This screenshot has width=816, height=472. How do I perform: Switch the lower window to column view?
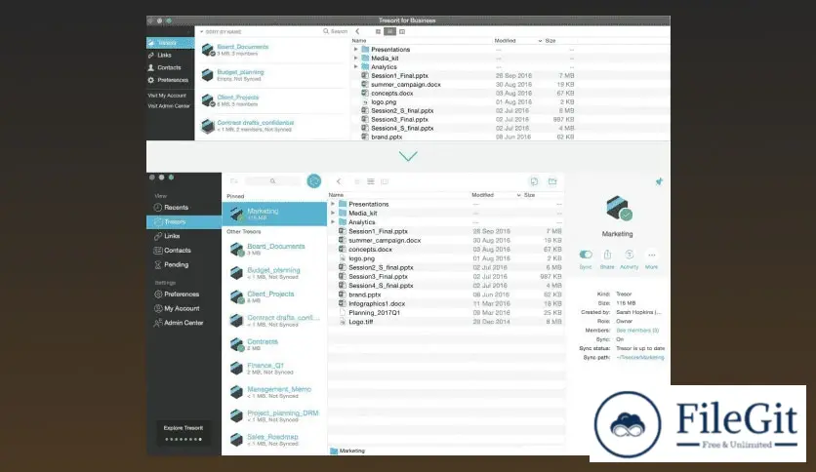(385, 181)
